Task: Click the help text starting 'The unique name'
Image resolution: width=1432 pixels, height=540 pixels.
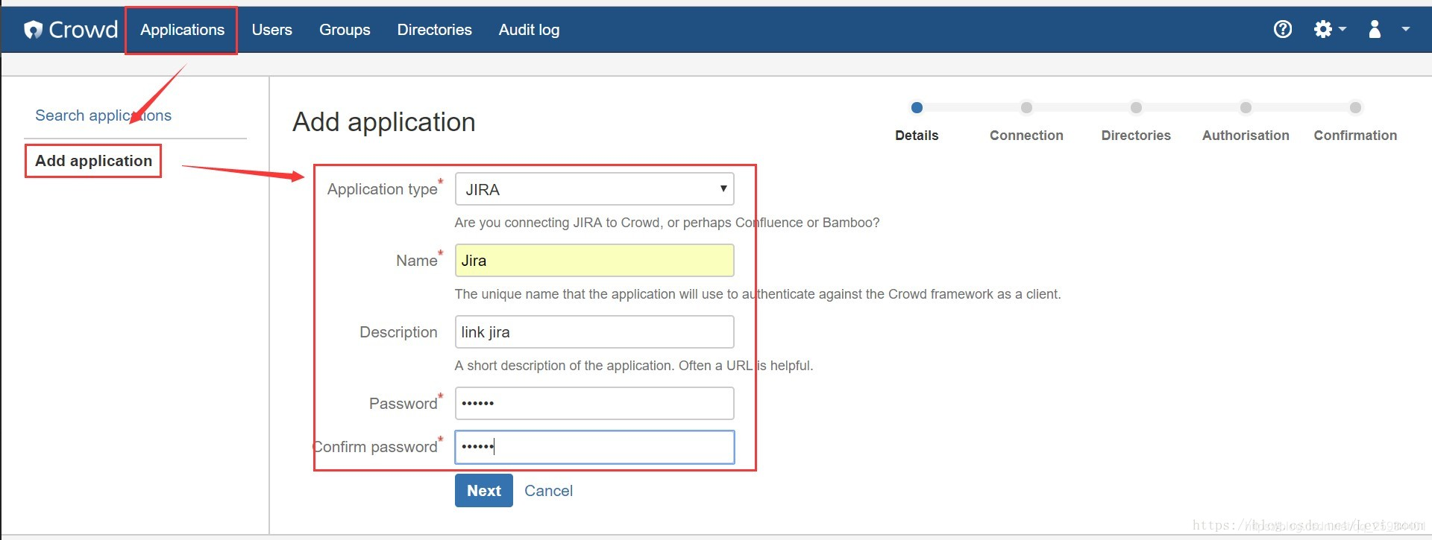Action: point(758,294)
